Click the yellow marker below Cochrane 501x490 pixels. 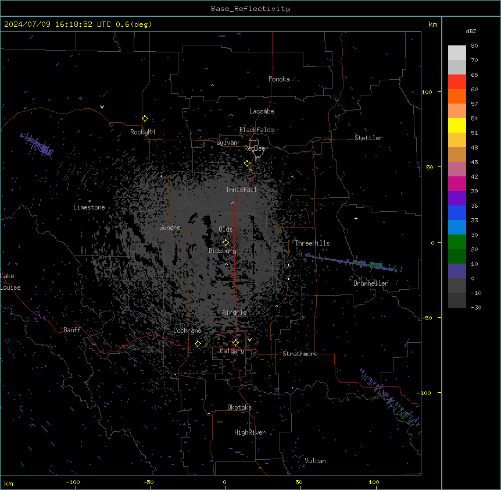[x=198, y=344]
